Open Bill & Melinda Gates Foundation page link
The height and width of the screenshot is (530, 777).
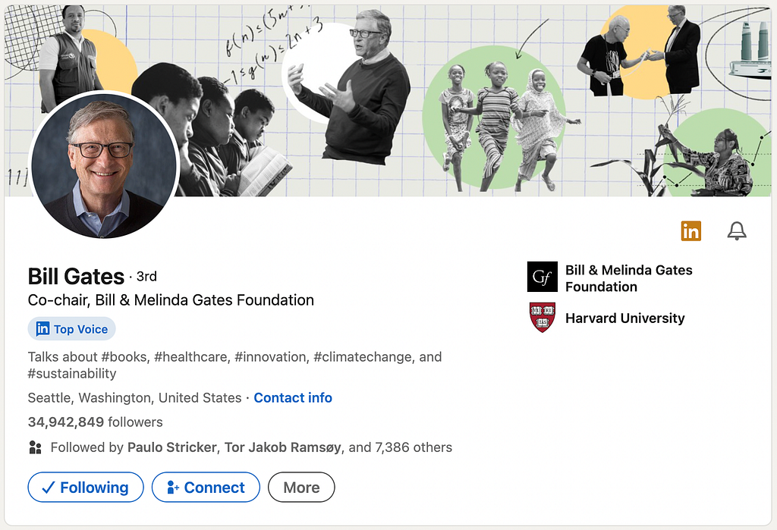click(629, 278)
